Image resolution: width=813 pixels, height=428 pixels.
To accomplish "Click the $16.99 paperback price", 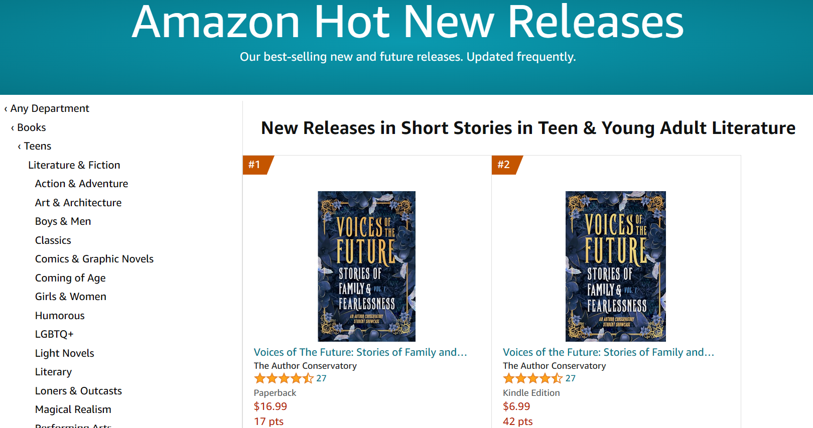I will click(270, 406).
